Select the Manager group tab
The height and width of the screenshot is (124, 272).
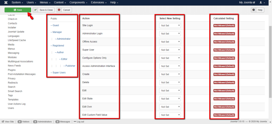coord(56,32)
